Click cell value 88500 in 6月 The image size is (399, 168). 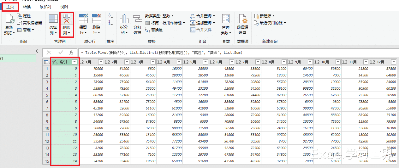click(x=229, y=102)
